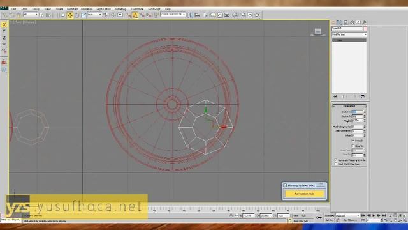Click the Exit Isolation Mode button

(x=305, y=194)
